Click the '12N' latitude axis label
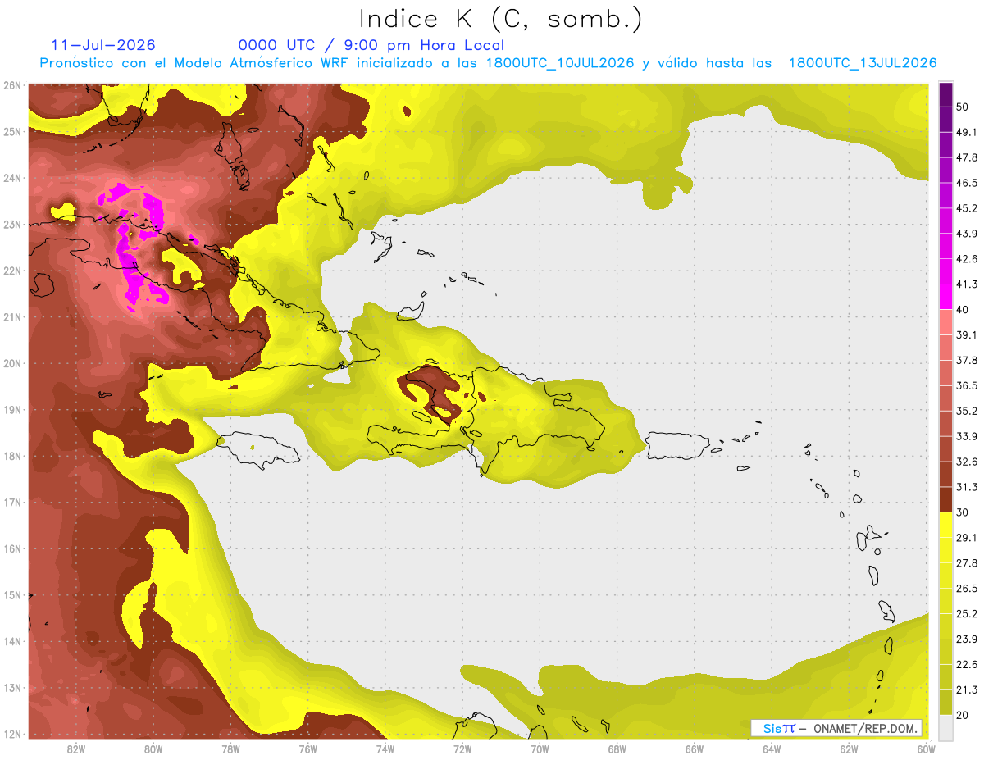The height and width of the screenshot is (760, 984). pyautogui.click(x=12, y=734)
